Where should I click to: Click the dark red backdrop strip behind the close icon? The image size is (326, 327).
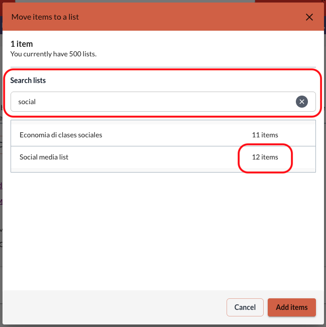point(290,1)
